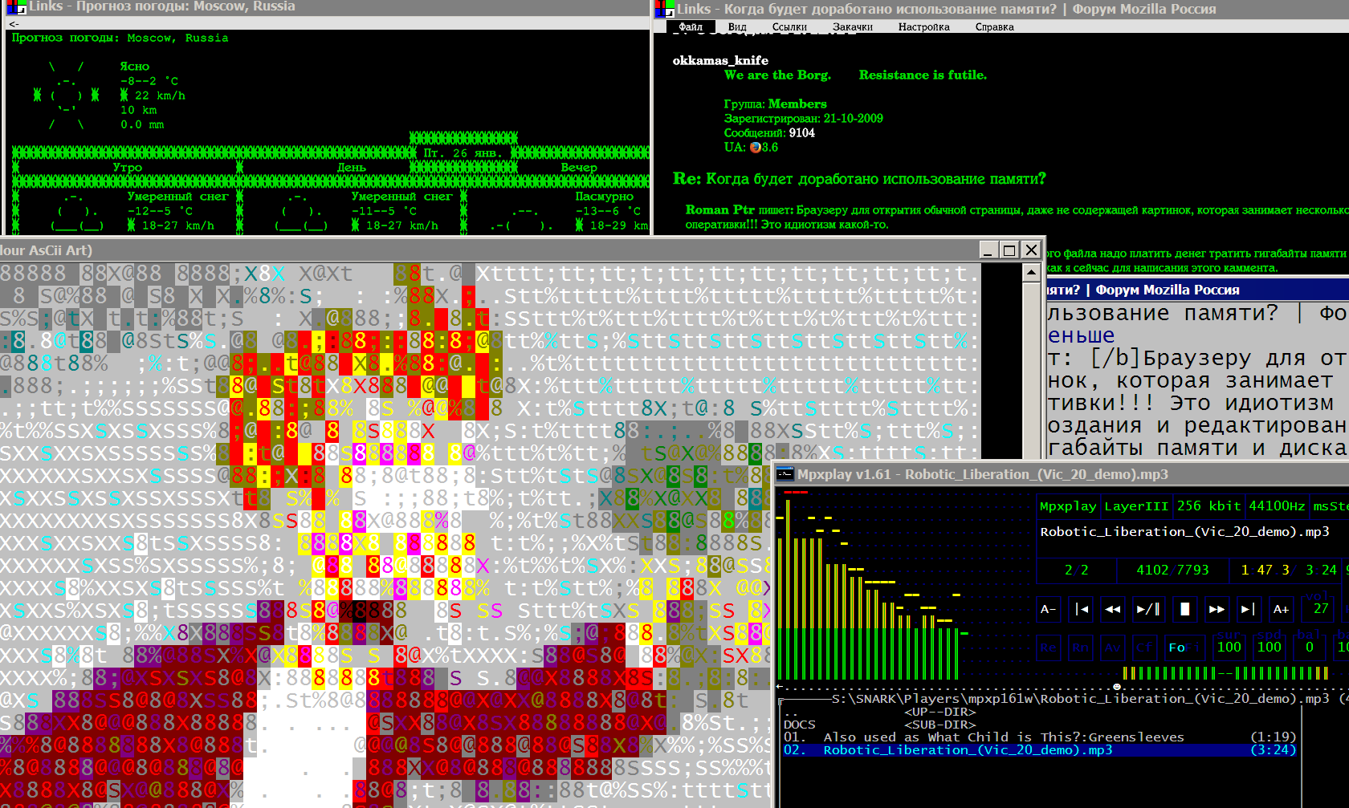Viewport: 1349px width, 808px height.
Task: Toggle the Cf (crossfade) option in Mpxplay
Action: pos(1144,648)
